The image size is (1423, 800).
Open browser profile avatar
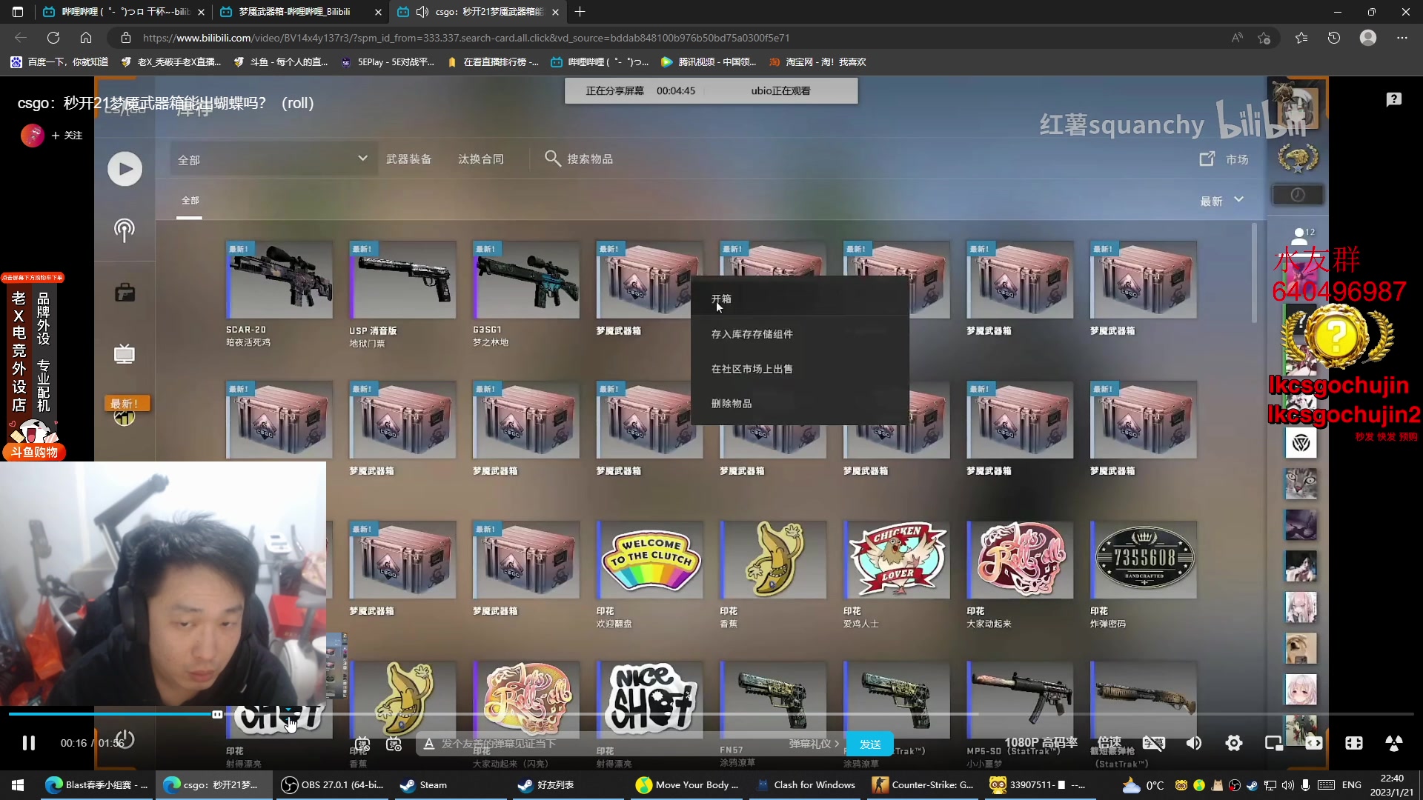click(x=1368, y=38)
